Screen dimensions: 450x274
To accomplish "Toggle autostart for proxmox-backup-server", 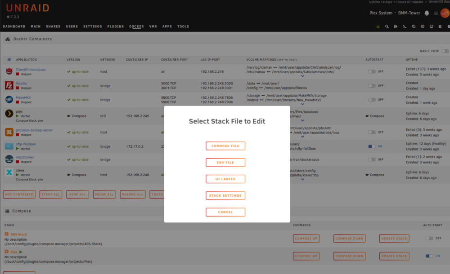I will pyautogui.click(x=372, y=132).
